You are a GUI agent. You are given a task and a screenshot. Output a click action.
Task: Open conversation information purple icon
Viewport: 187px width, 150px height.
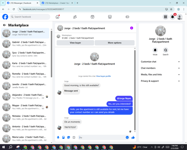[x=132, y=28]
